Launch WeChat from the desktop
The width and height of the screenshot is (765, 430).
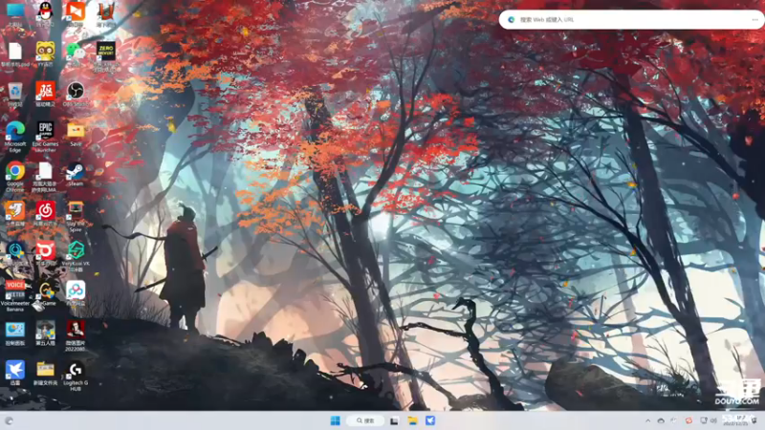click(x=76, y=53)
